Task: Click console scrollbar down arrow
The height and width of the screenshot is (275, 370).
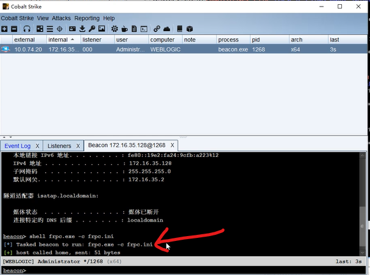Action: coord(362,253)
